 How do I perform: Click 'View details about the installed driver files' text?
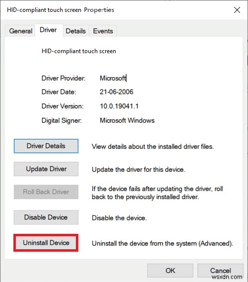coord(153,146)
